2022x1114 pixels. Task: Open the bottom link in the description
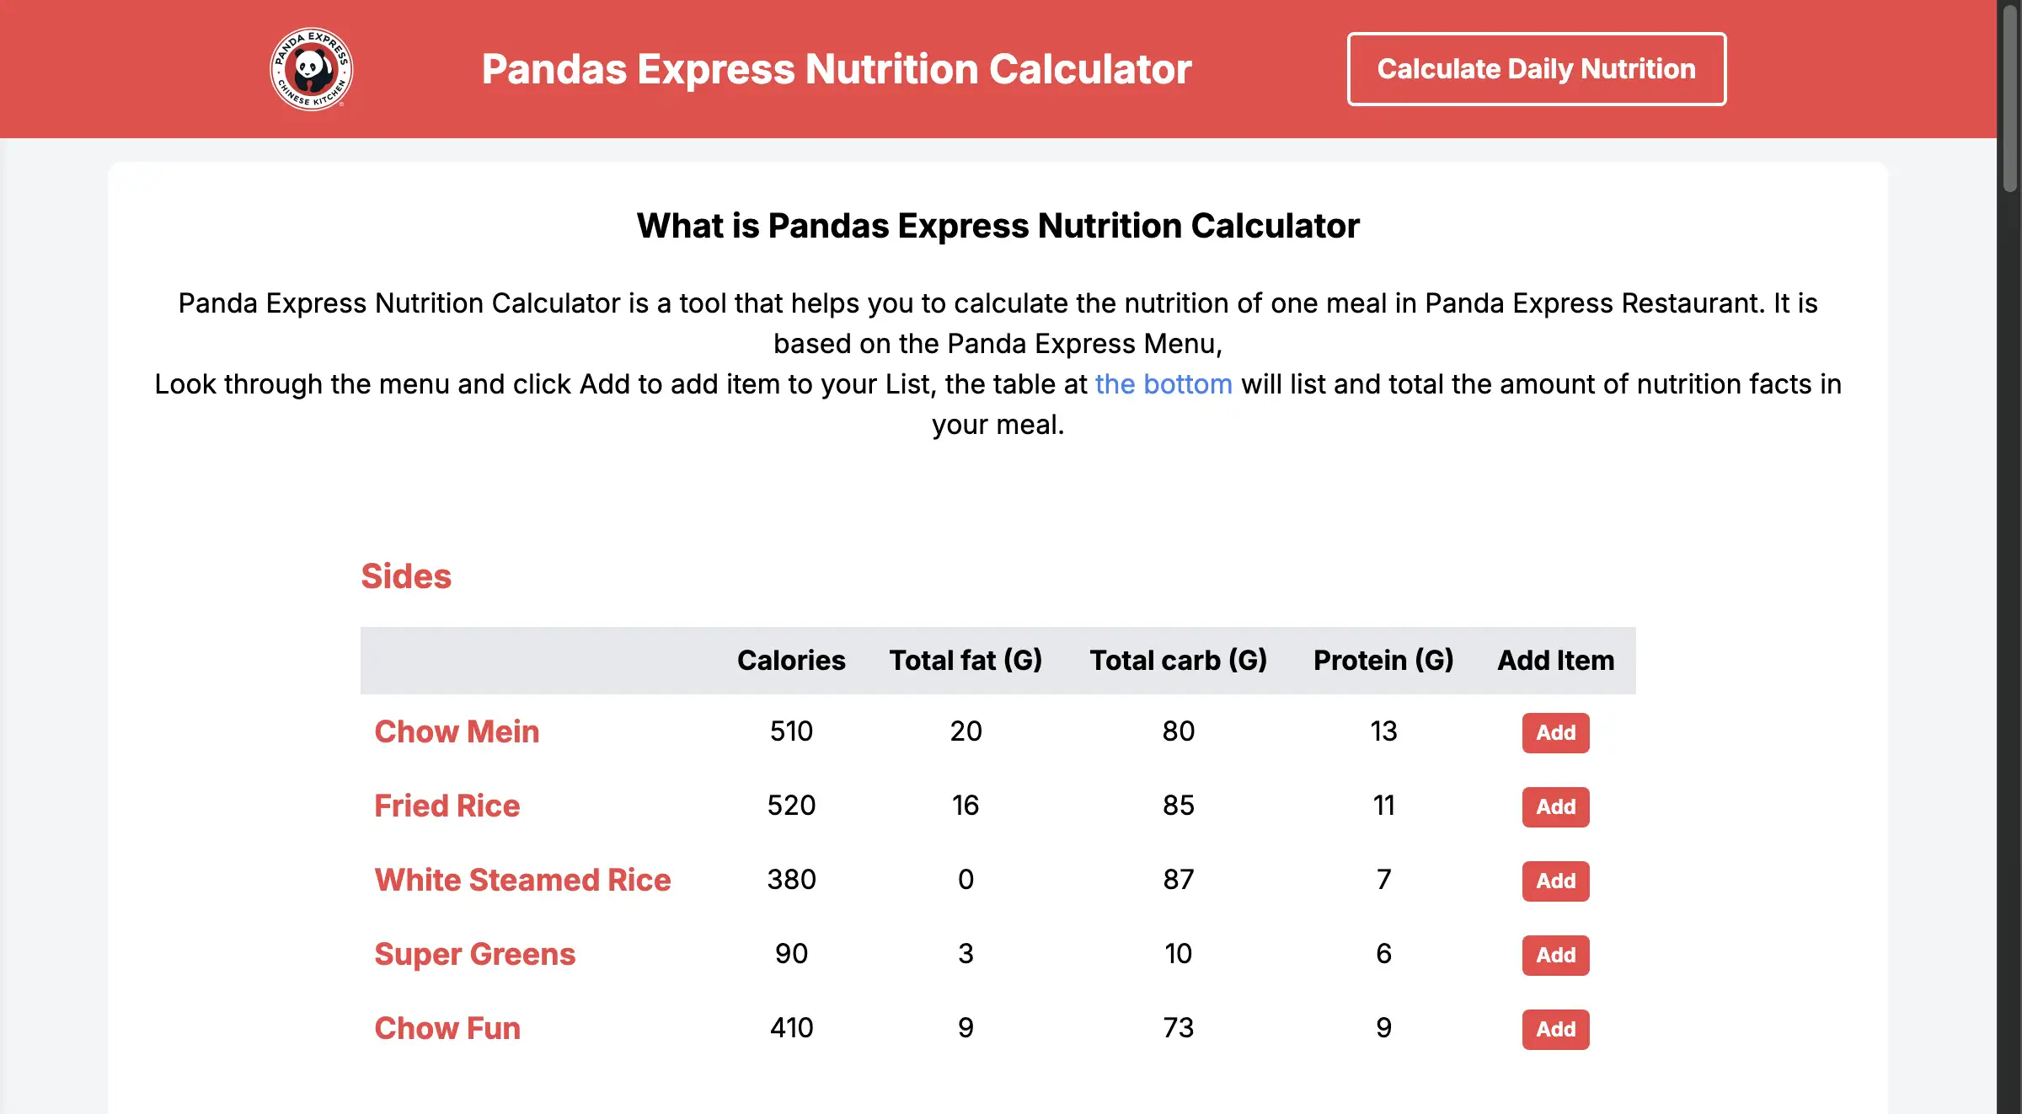[x=1163, y=384]
